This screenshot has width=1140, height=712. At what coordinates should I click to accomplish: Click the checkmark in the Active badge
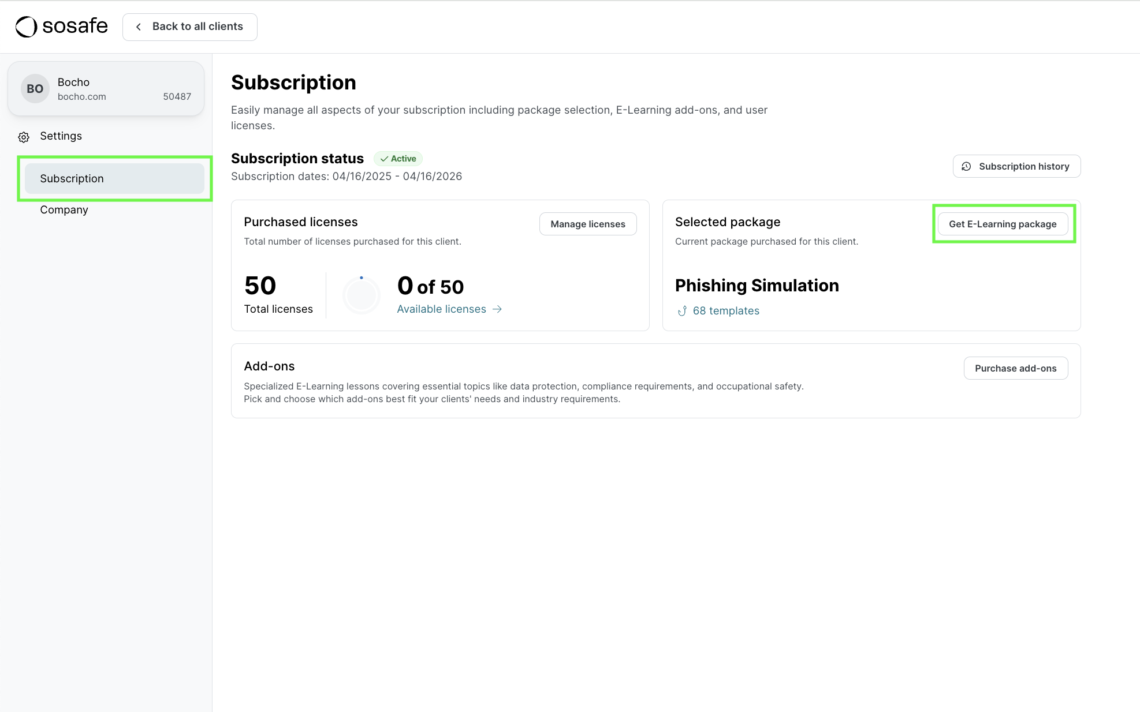(383, 159)
